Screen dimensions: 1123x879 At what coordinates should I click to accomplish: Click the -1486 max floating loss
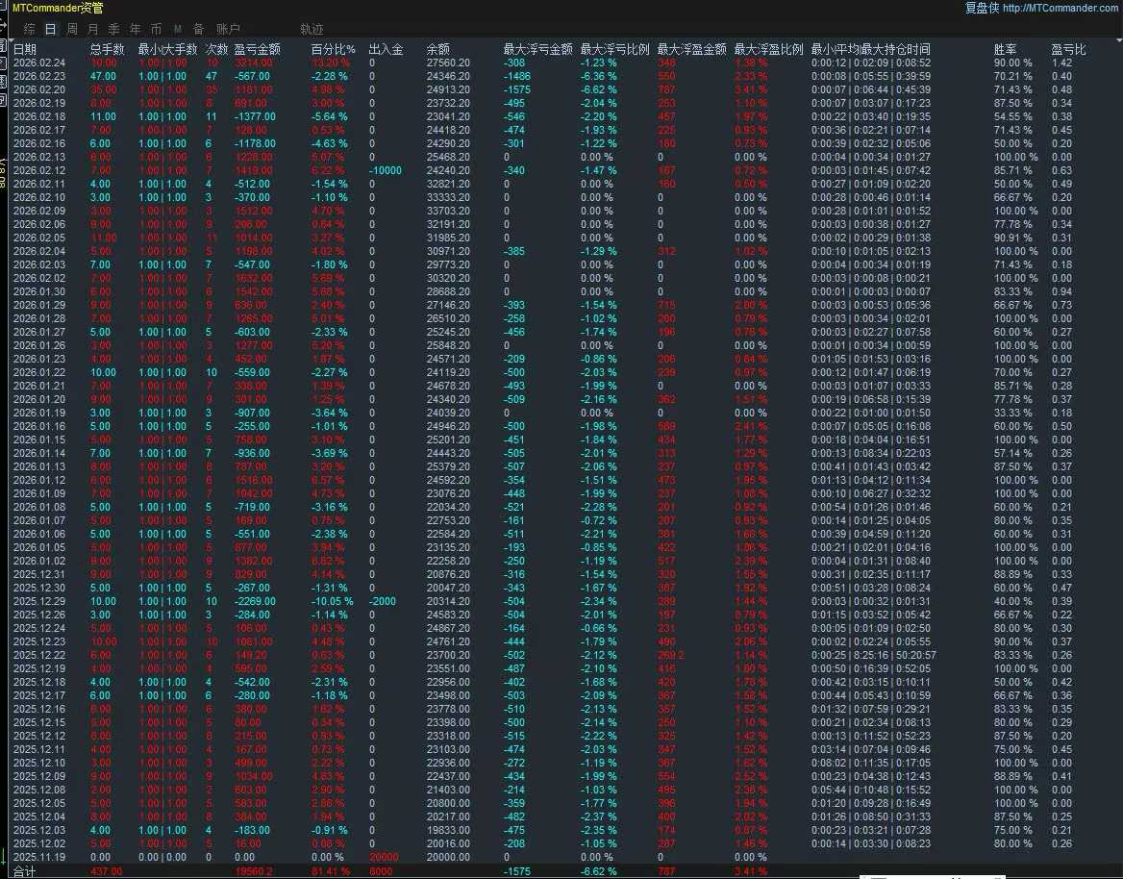coord(516,76)
